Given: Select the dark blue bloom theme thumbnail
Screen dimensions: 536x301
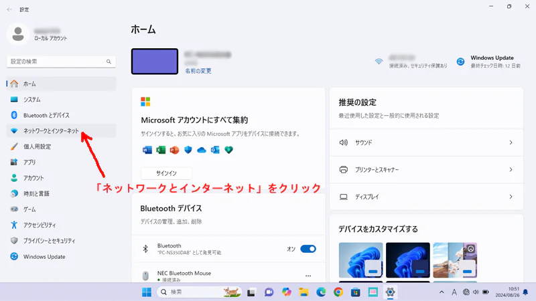Looking at the screenshot, I should click(408, 260).
